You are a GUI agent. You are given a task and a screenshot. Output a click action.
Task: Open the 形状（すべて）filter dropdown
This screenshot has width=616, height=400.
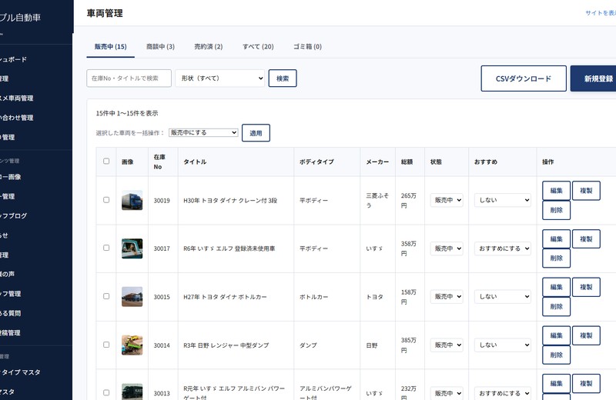[x=220, y=78]
